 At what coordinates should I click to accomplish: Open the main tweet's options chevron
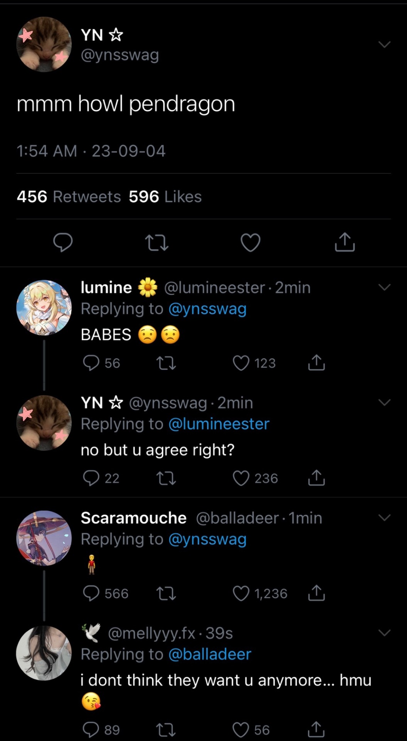click(x=385, y=44)
